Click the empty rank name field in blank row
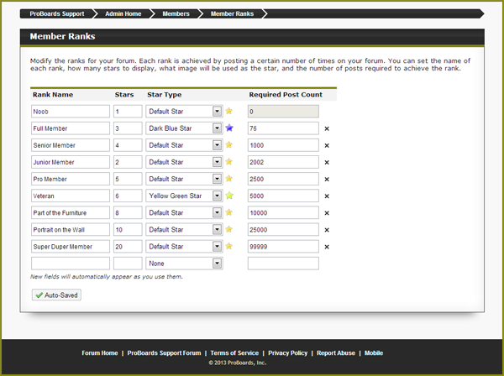Viewport: 504px width, 376px height. coord(71,264)
